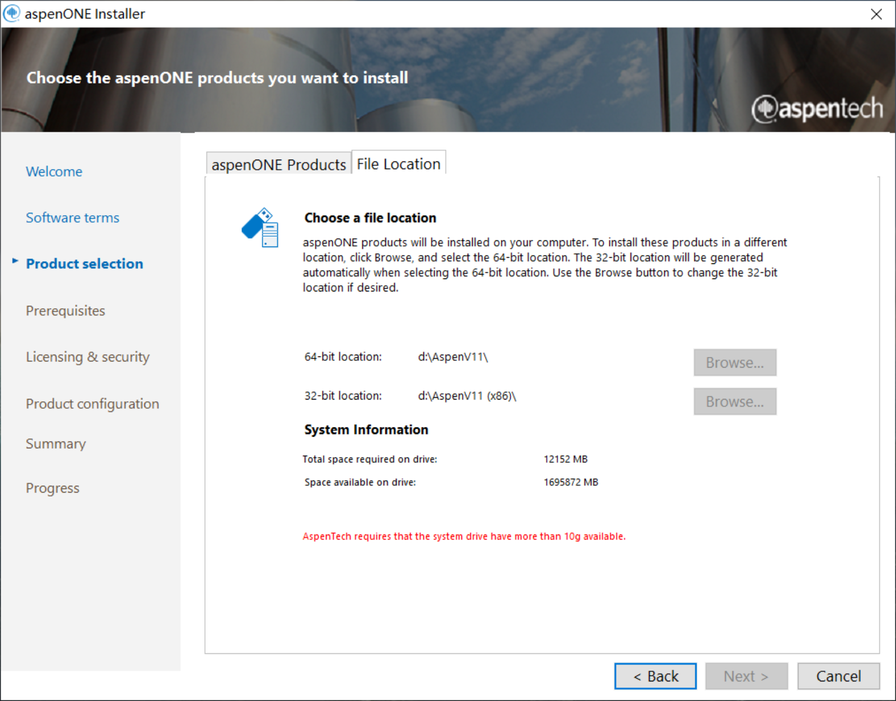This screenshot has width=896, height=701.
Task: Click the file location USB computer icon
Action: [x=260, y=228]
